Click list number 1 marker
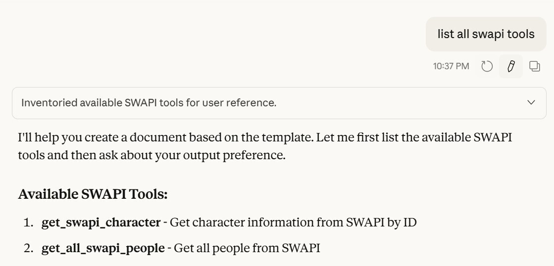554x266 pixels. click(x=28, y=222)
